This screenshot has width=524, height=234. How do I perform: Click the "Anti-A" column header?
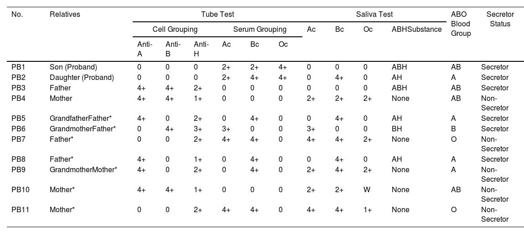[x=145, y=49]
